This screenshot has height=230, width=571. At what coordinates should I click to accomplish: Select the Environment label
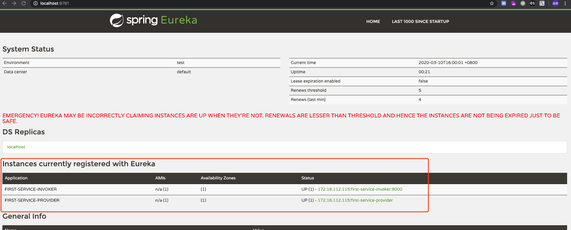(x=17, y=63)
